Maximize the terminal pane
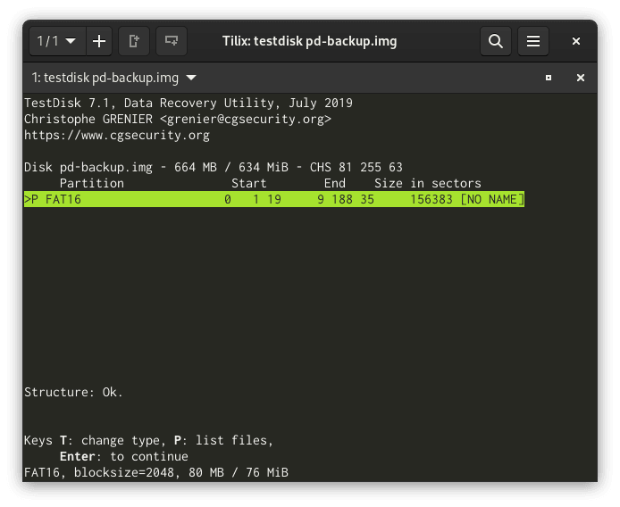 point(549,78)
